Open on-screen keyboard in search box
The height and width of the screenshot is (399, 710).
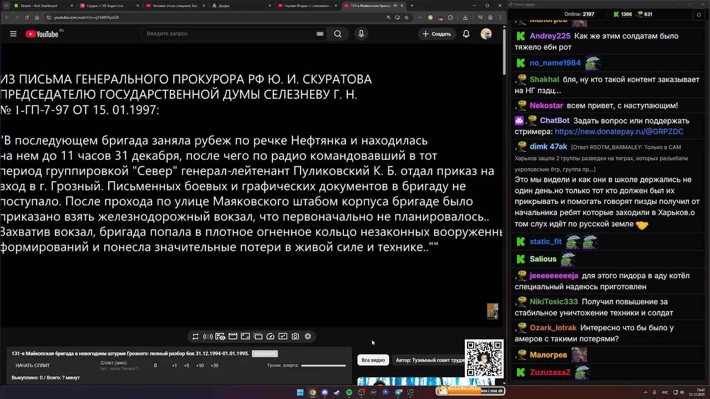click(320, 34)
